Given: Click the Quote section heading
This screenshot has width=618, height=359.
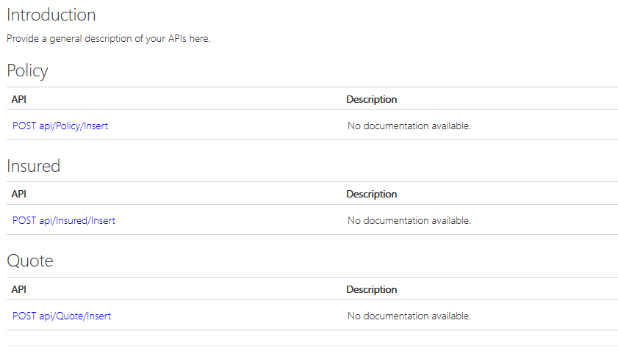Looking at the screenshot, I should click(x=30, y=261).
